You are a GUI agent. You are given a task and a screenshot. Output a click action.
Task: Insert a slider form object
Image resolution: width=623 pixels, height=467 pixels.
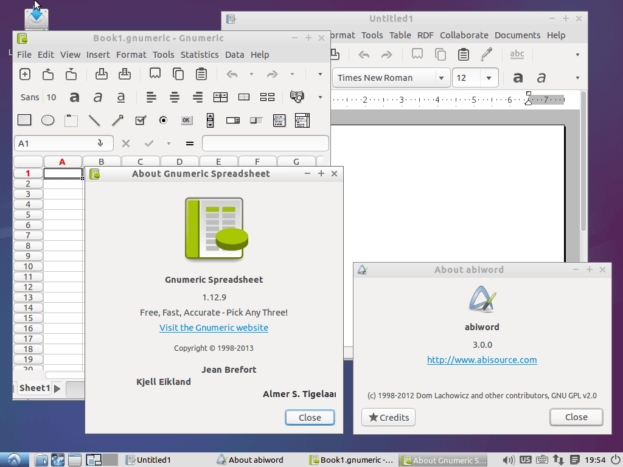256,120
